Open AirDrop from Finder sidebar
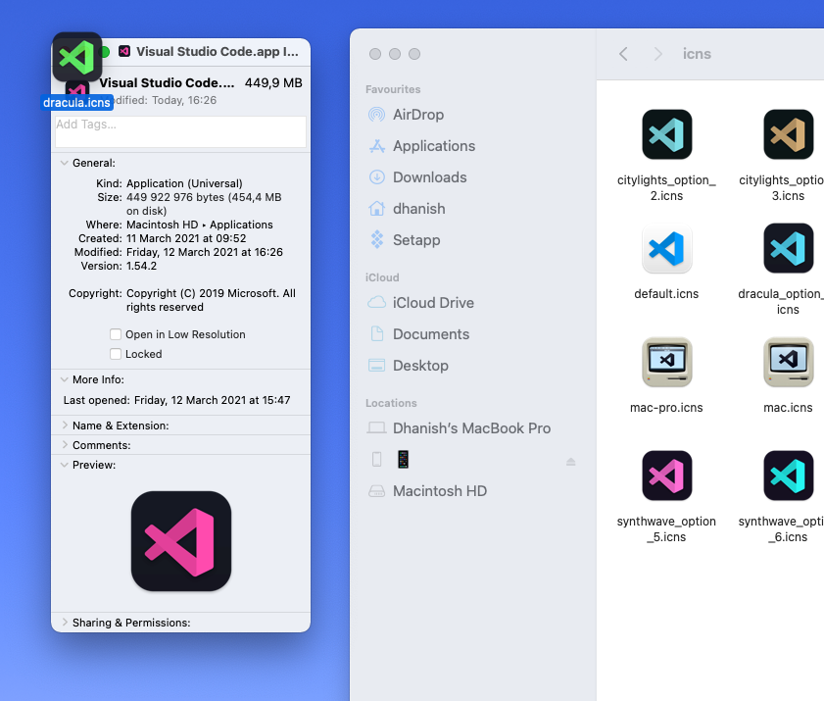The height and width of the screenshot is (701, 824). [x=418, y=115]
